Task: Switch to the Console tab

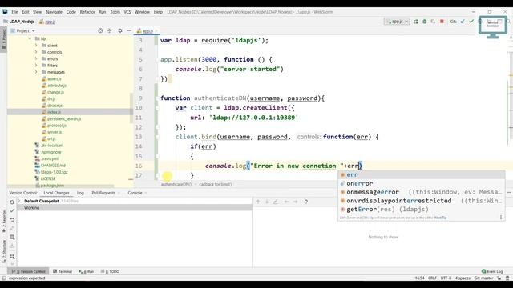Action: (135, 193)
